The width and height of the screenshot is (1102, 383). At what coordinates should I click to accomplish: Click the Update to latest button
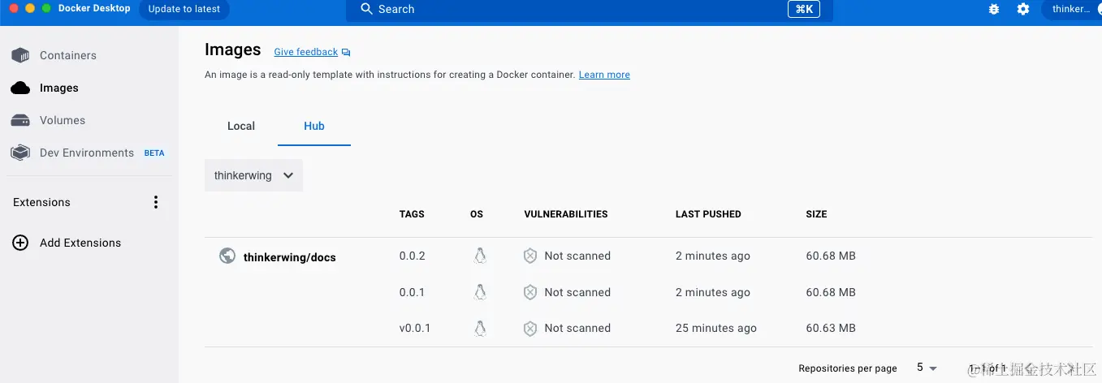pyautogui.click(x=184, y=9)
